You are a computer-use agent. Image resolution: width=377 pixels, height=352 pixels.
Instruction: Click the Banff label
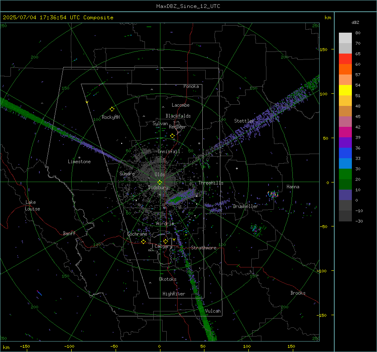pyautogui.click(x=69, y=233)
